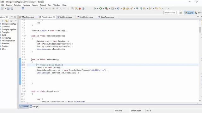Viewport: 202px width, 113px height.
Task: Select the Platinum project
Action: (5, 43)
